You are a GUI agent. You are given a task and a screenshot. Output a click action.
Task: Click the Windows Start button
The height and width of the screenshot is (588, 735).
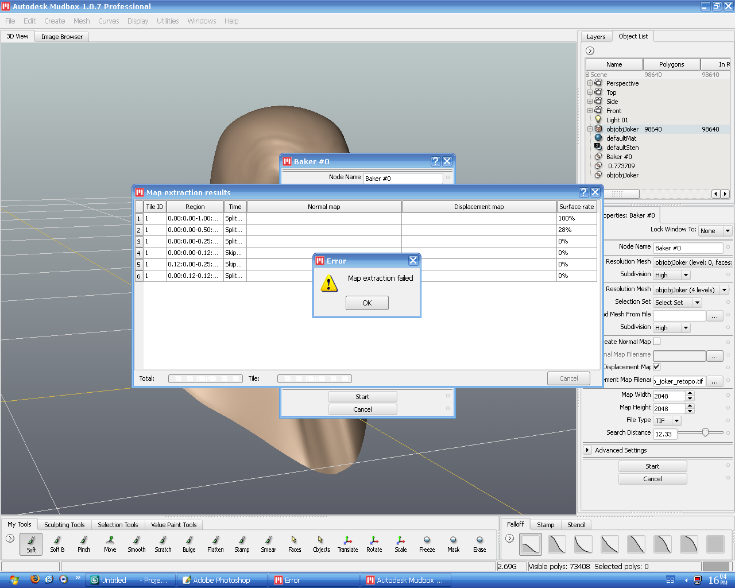click(14, 580)
